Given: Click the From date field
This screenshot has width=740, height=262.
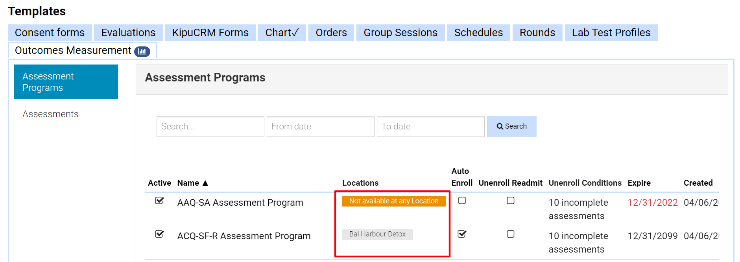Looking at the screenshot, I should (x=320, y=127).
